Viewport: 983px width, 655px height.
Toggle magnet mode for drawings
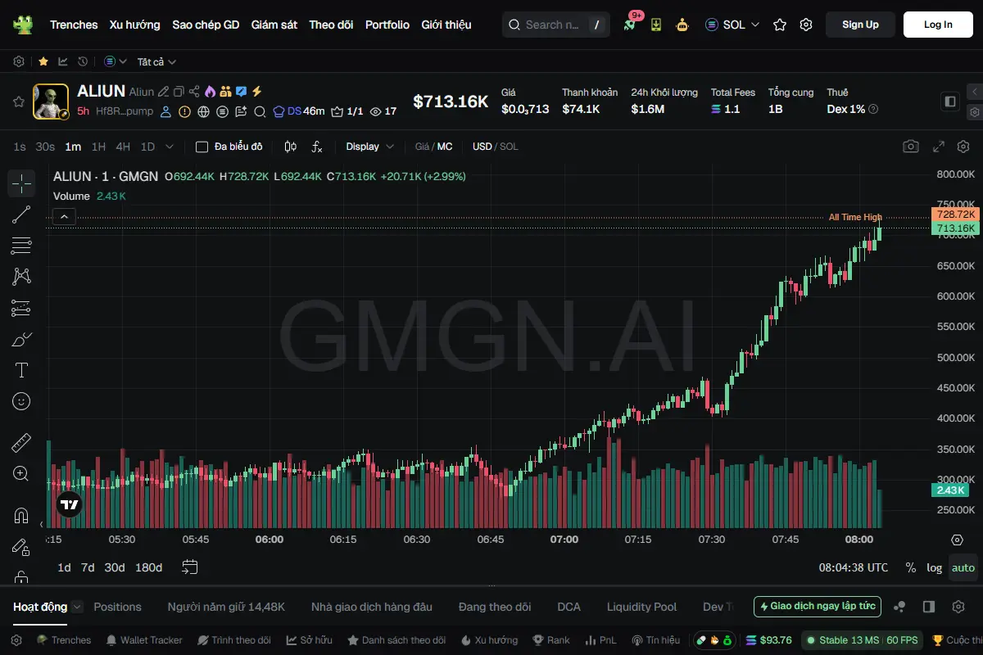click(21, 516)
